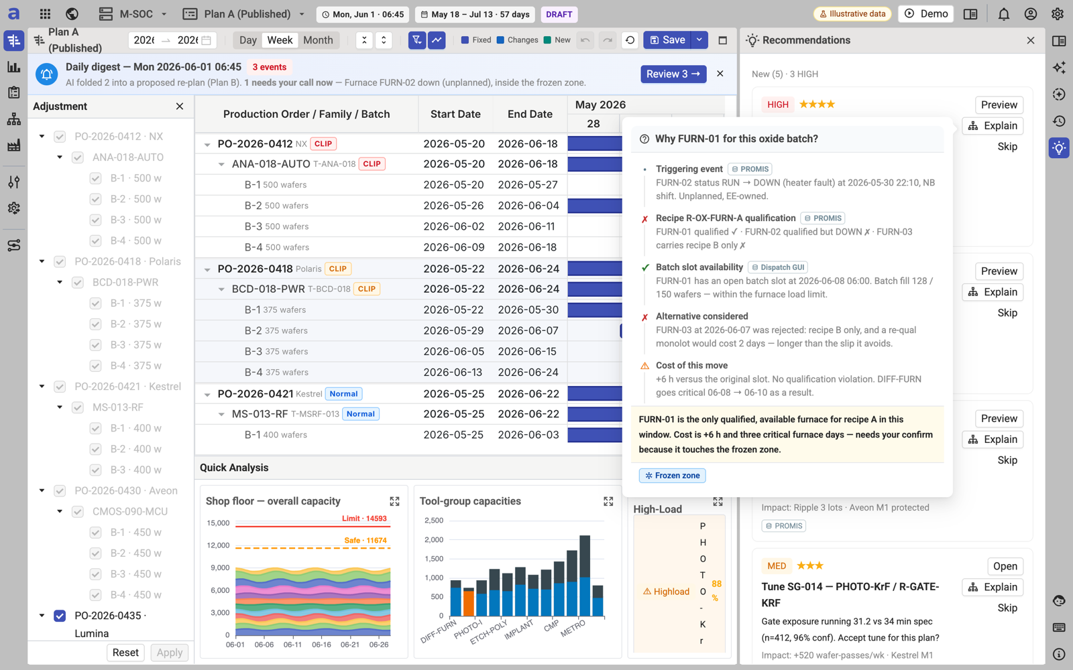Open the Save options dropdown arrow
The image size is (1073, 670).
pos(699,40)
